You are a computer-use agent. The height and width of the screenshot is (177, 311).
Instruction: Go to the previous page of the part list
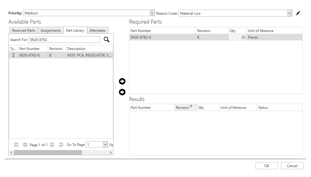coord(25,145)
